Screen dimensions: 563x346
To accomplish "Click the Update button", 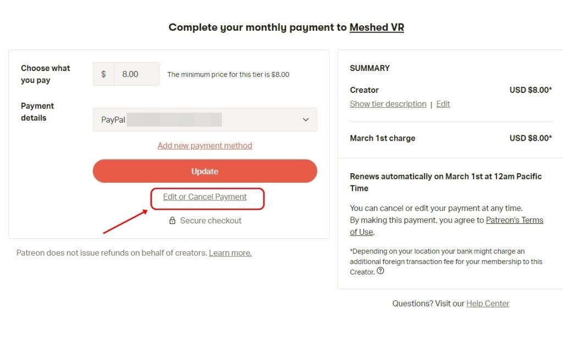I will click(x=205, y=171).
